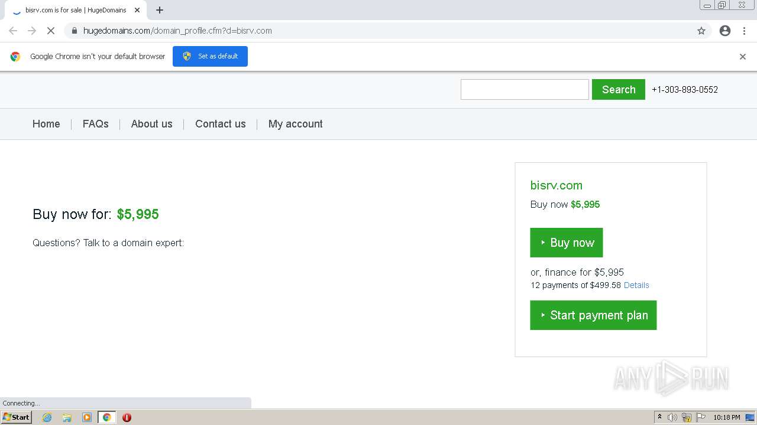Open Action Center flag icon
Viewport: 757px width, 425px height.
coord(701,417)
